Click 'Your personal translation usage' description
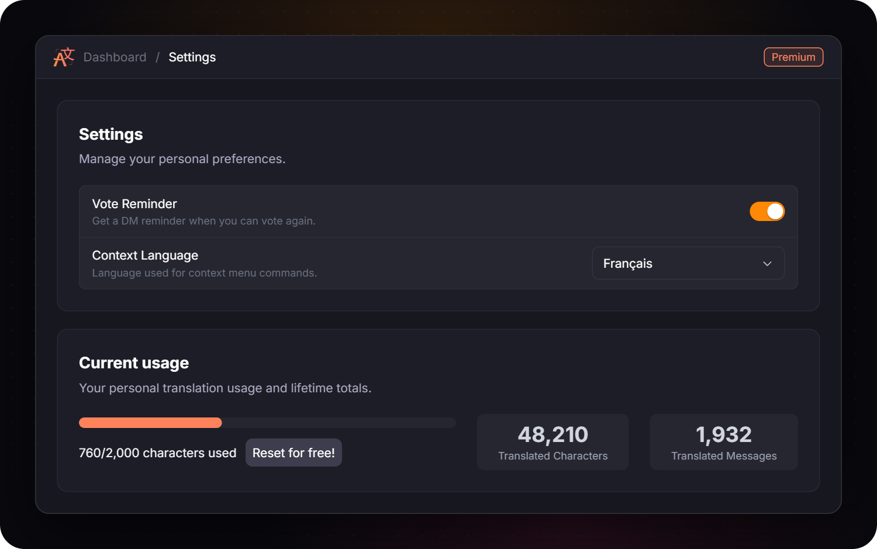The width and height of the screenshot is (877, 549). [225, 388]
